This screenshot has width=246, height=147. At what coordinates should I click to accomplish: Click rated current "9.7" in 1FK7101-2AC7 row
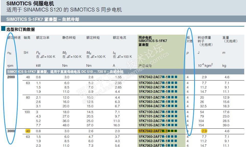click(117, 116)
